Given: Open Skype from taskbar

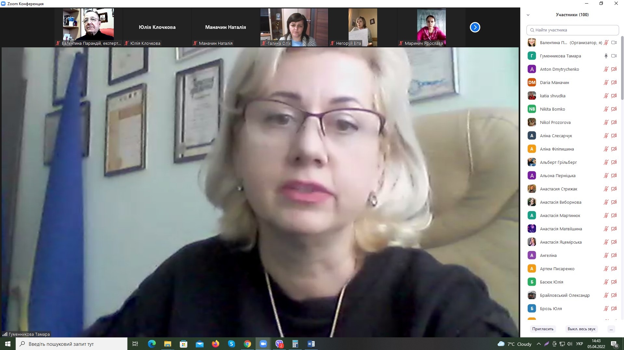Looking at the screenshot, I should [231, 344].
